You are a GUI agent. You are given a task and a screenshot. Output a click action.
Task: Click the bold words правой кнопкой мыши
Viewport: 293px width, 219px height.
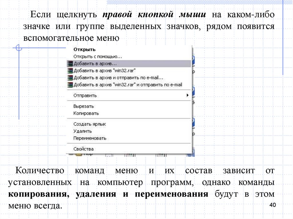pyautogui.click(x=154, y=15)
